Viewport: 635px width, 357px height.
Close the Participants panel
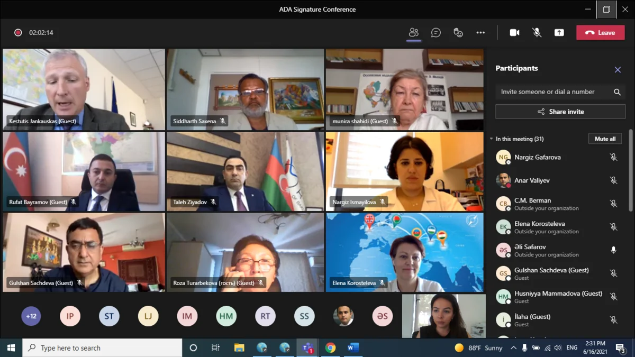click(x=618, y=70)
